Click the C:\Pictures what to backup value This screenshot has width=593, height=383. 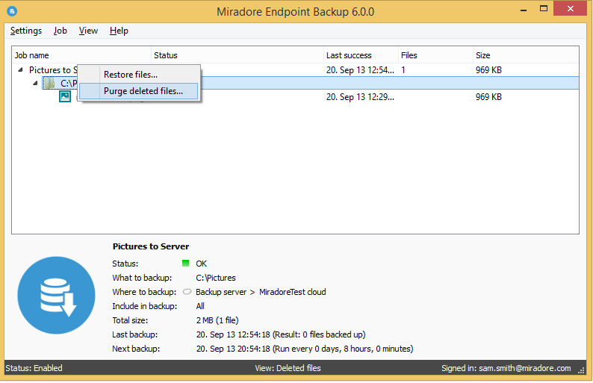tap(216, 278)
